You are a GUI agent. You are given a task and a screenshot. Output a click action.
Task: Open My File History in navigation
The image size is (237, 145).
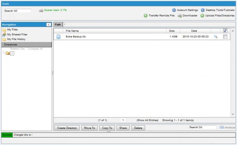pyautogui.click(x=16, y=39)
